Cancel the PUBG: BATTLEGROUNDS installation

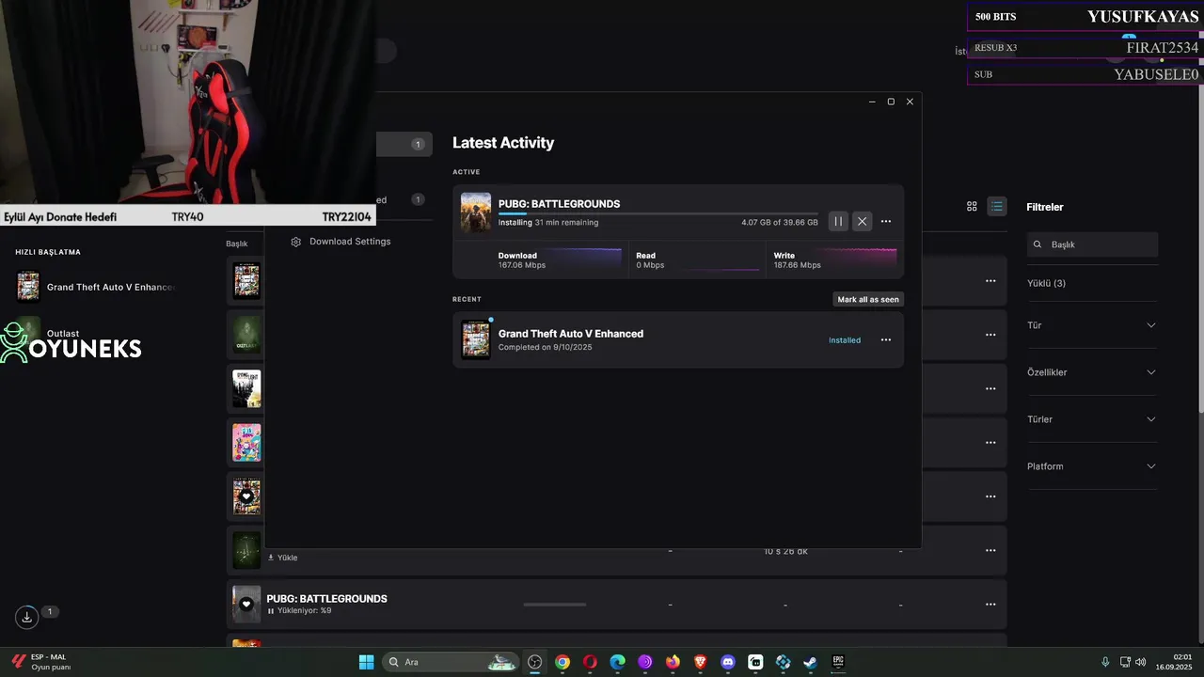pyautogui.click(x=862, y=221)
